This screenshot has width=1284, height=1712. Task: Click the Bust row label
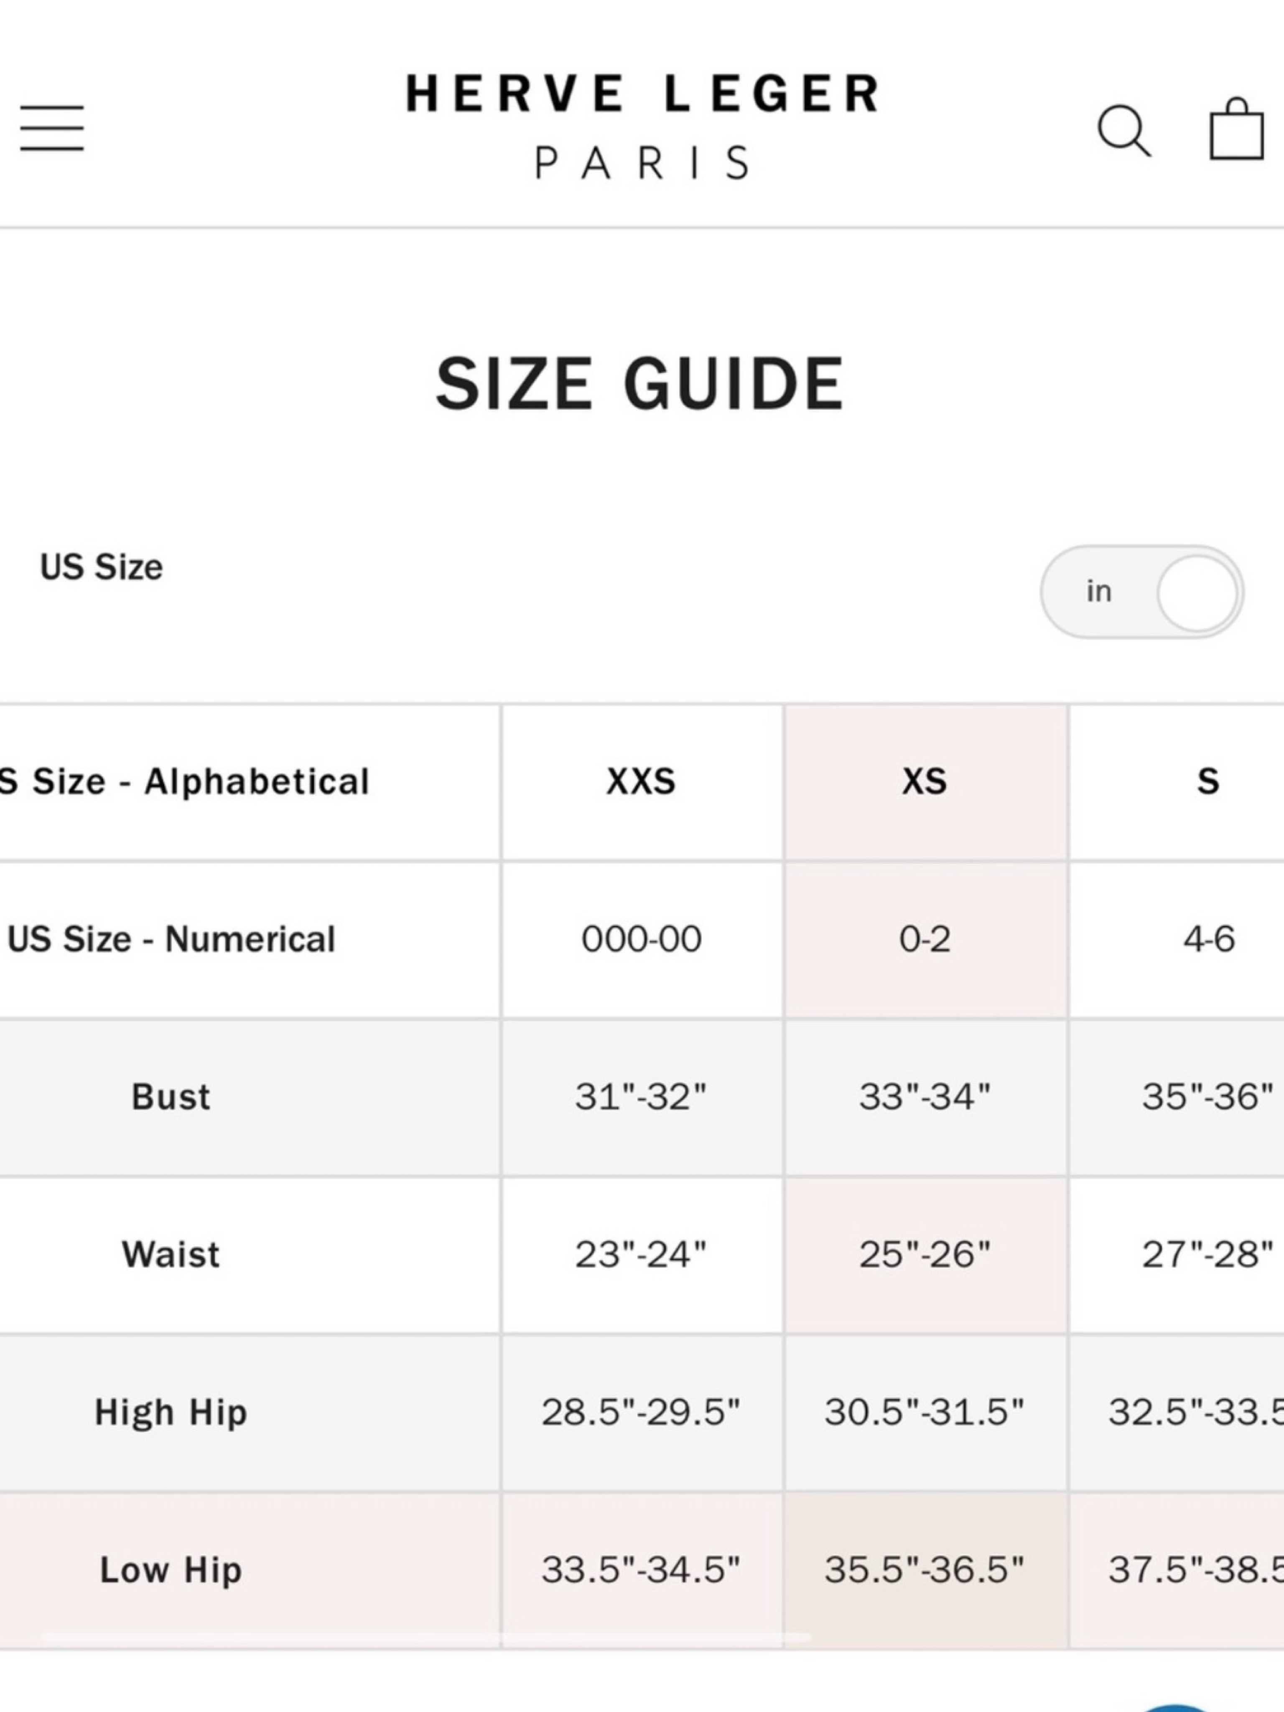pyautogui.click(x=170, y=1097)
